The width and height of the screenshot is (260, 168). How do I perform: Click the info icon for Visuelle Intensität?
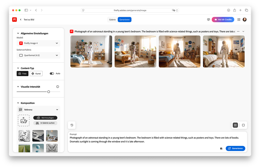58,87
